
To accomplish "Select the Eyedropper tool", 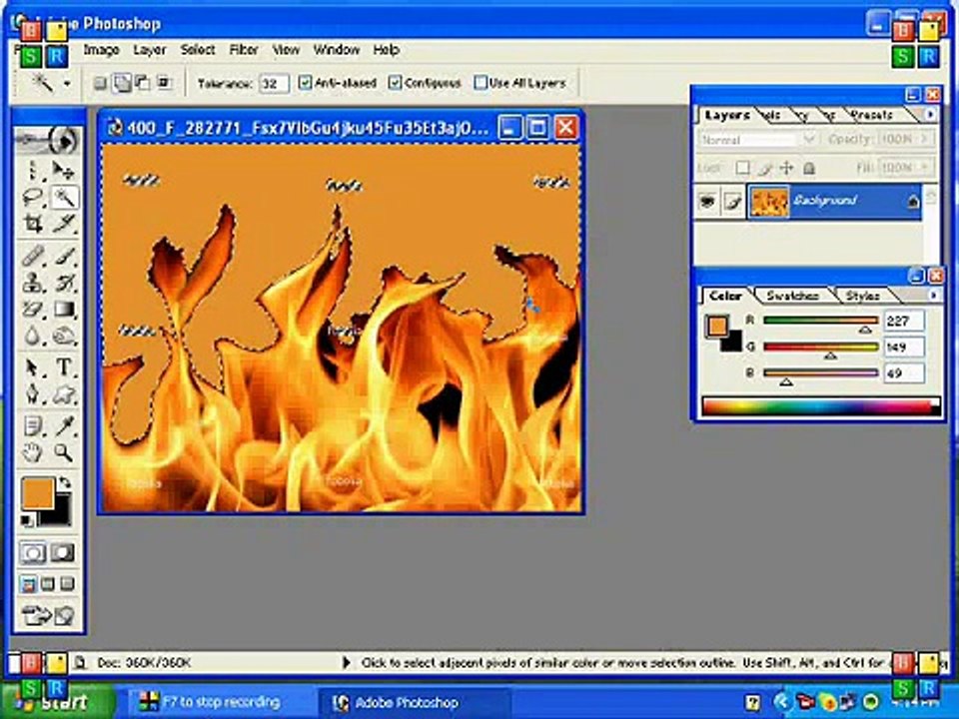I will pyautogui.click(x=64, y=425).
